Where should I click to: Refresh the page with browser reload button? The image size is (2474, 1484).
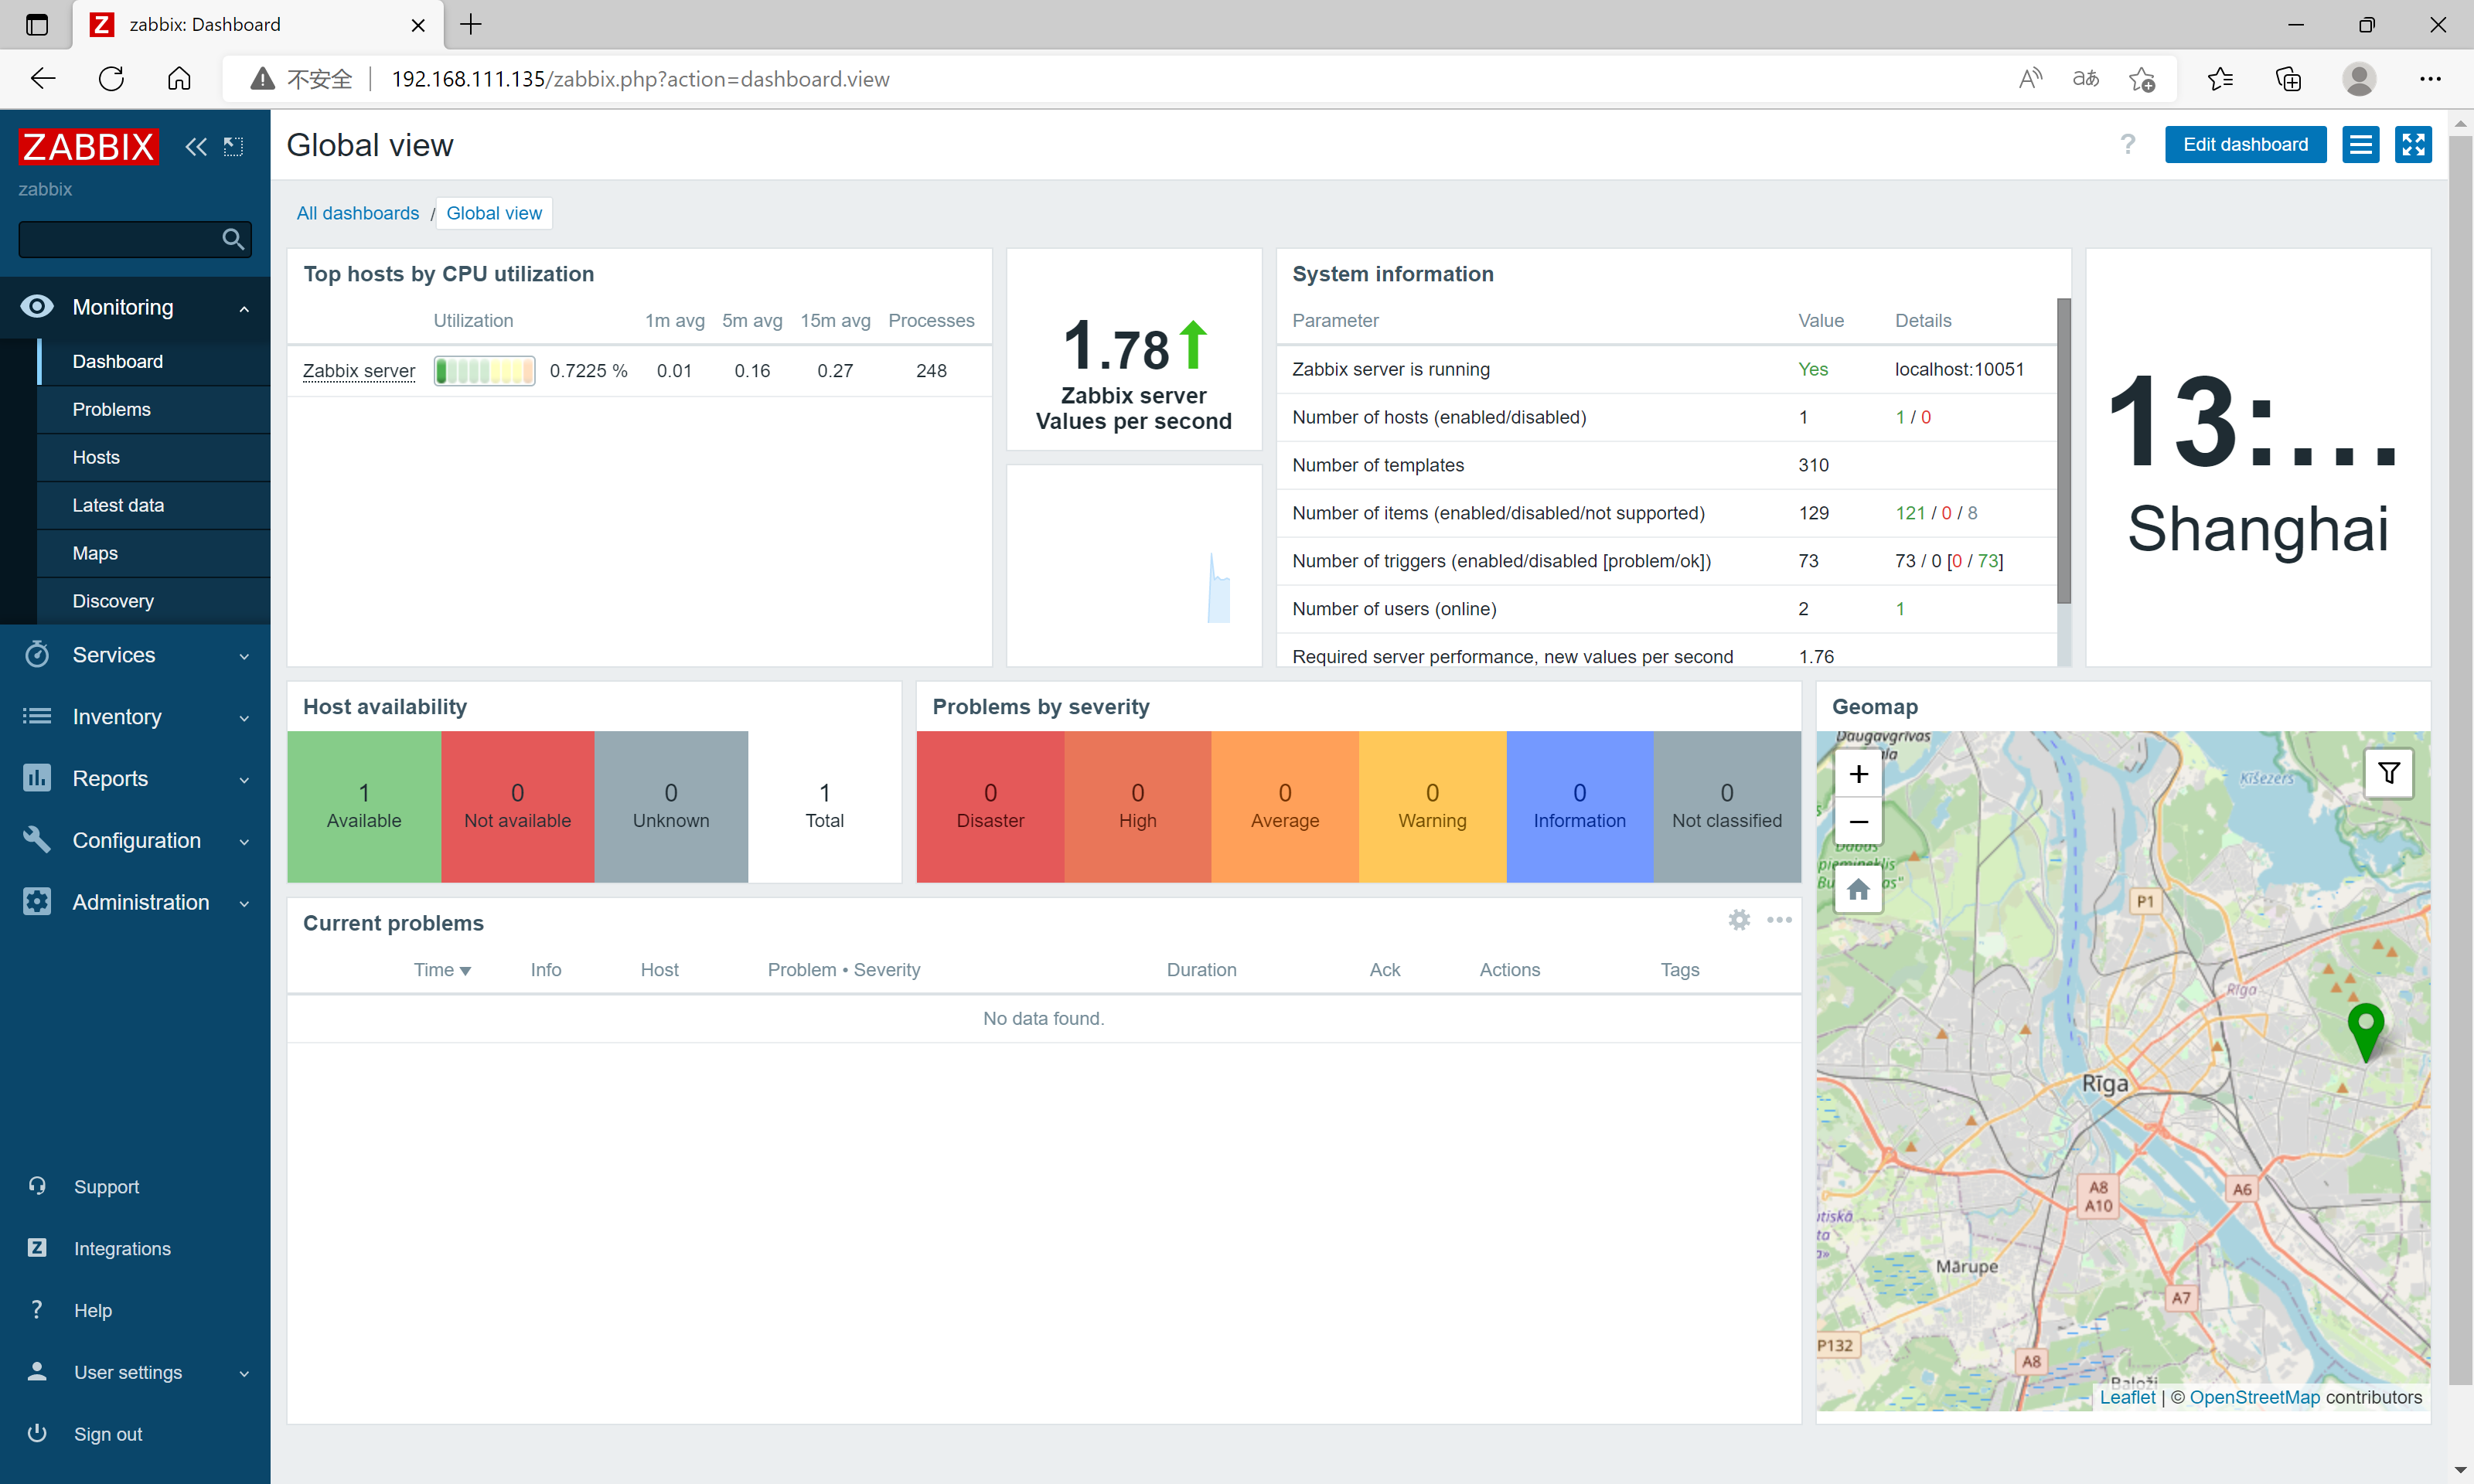111,79
